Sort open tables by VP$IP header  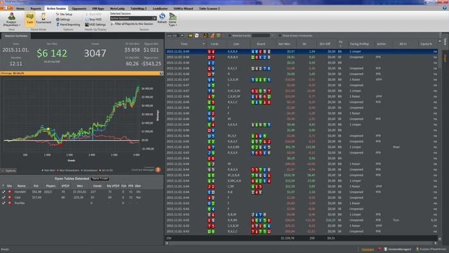65,186
